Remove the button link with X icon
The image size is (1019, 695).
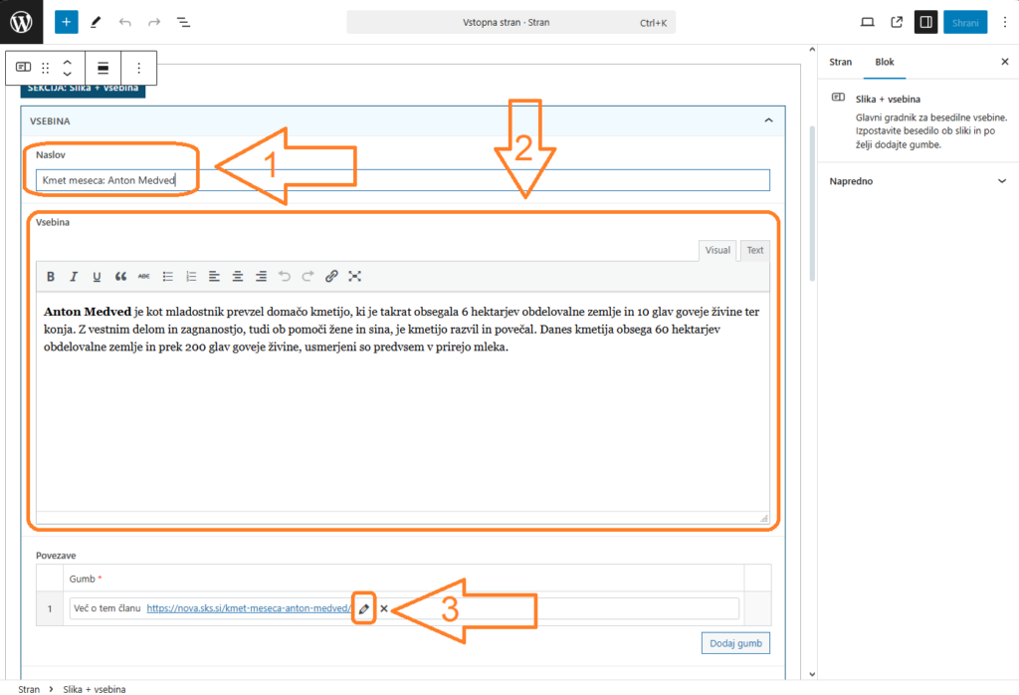384,608
